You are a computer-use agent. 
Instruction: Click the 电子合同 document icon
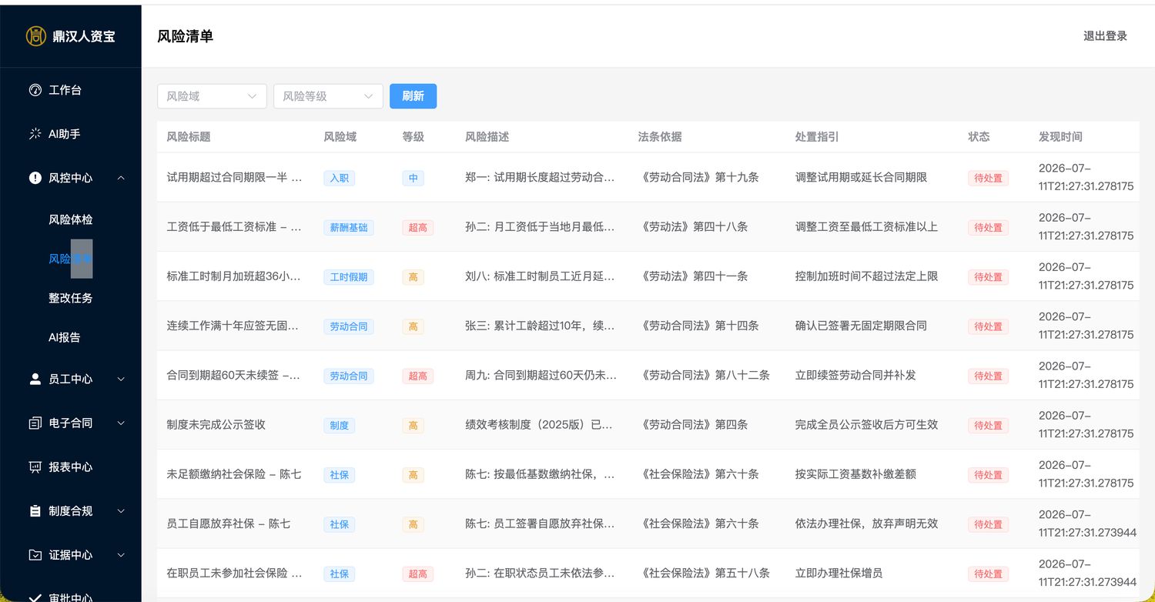(x=35, y=423)
